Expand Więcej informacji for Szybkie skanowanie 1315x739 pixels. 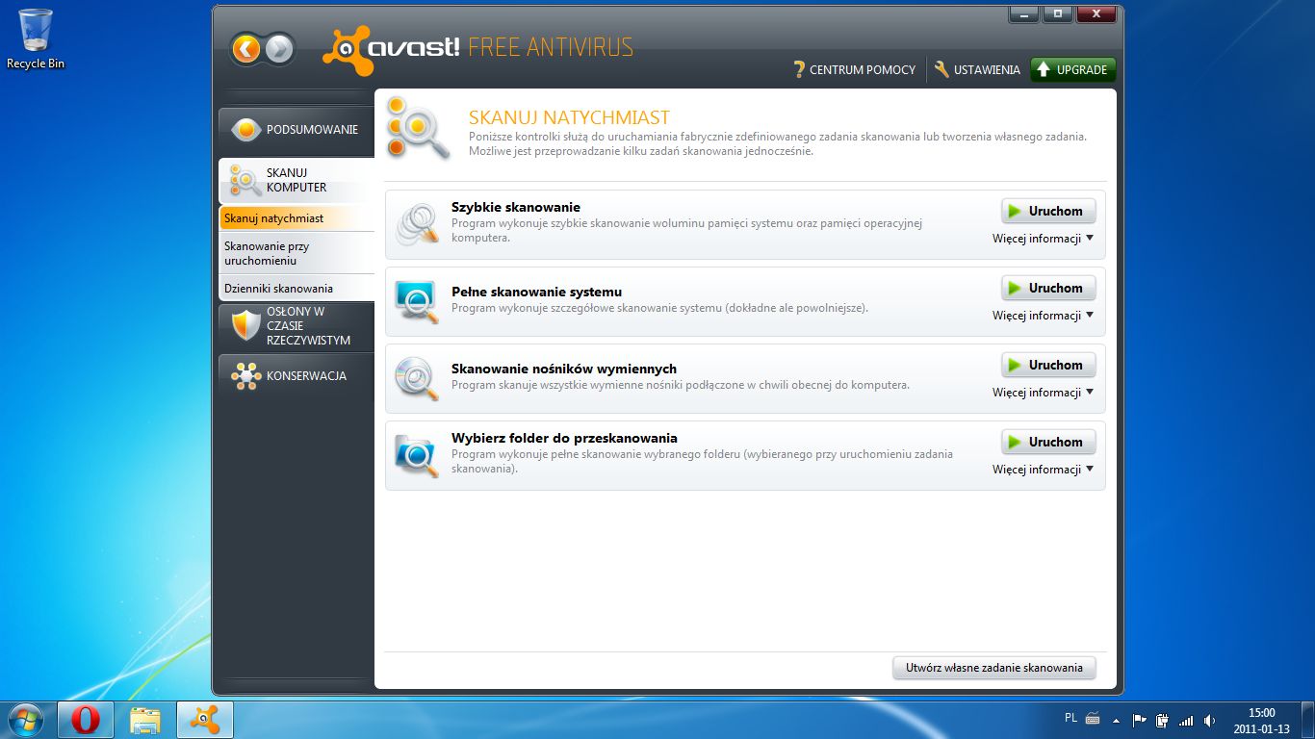(x=1043, y=239)
